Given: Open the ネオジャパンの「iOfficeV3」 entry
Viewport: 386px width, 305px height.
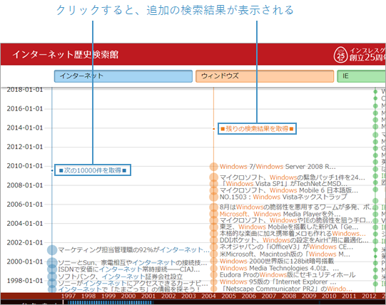Looking at the screenshot, I should 286,247.
